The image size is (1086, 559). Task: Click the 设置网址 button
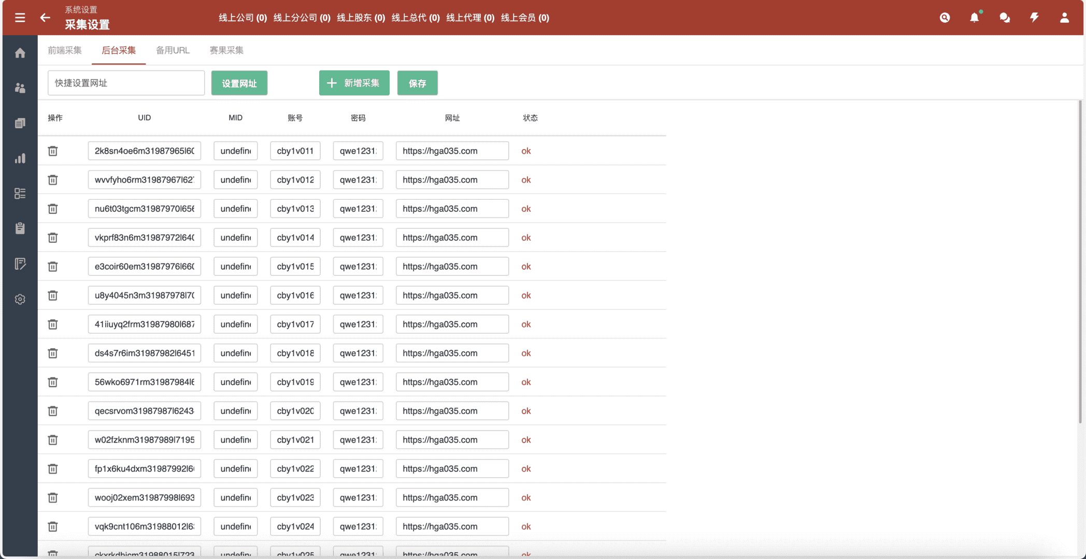[x=239, y=83]
